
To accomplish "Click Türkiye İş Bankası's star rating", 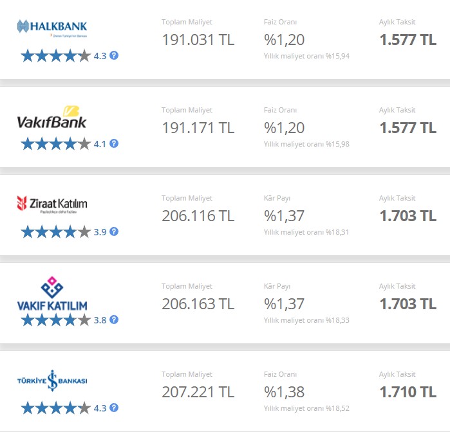I will (x=55, y=408).
